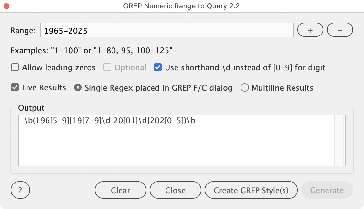Viewport: 364px width, 209px height.
Task: Uncheck Use shorthand \d option
Action: [158, 67]
